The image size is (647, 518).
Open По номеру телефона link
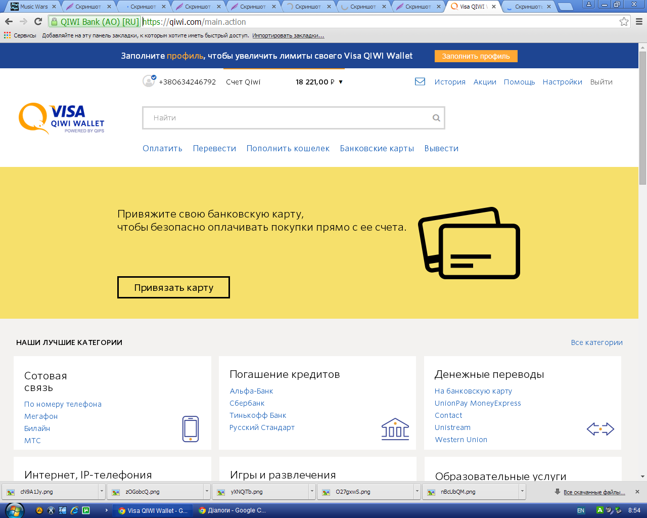(x=63, y=404)
